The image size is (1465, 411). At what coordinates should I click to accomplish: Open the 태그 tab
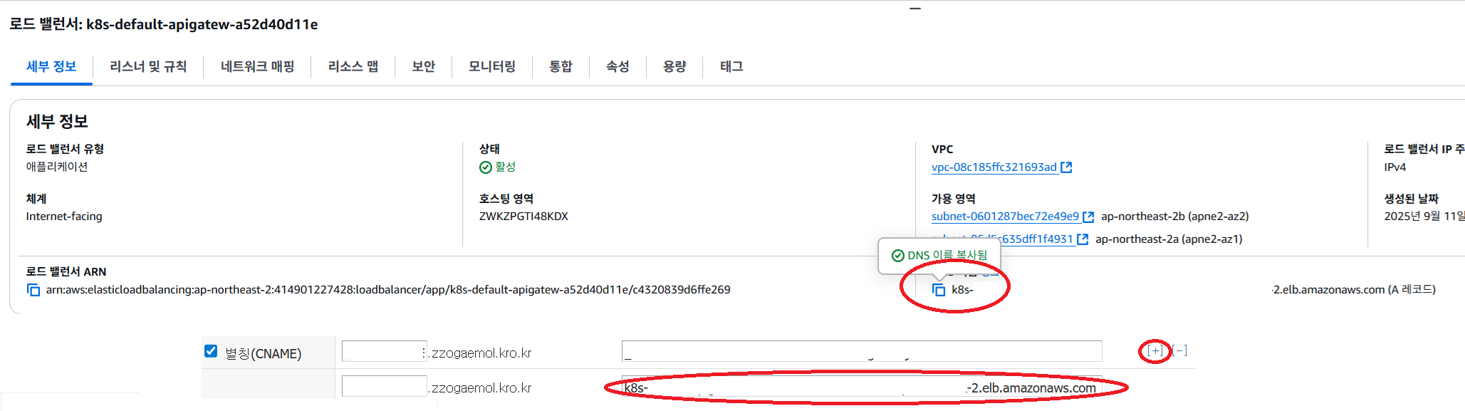731,66
